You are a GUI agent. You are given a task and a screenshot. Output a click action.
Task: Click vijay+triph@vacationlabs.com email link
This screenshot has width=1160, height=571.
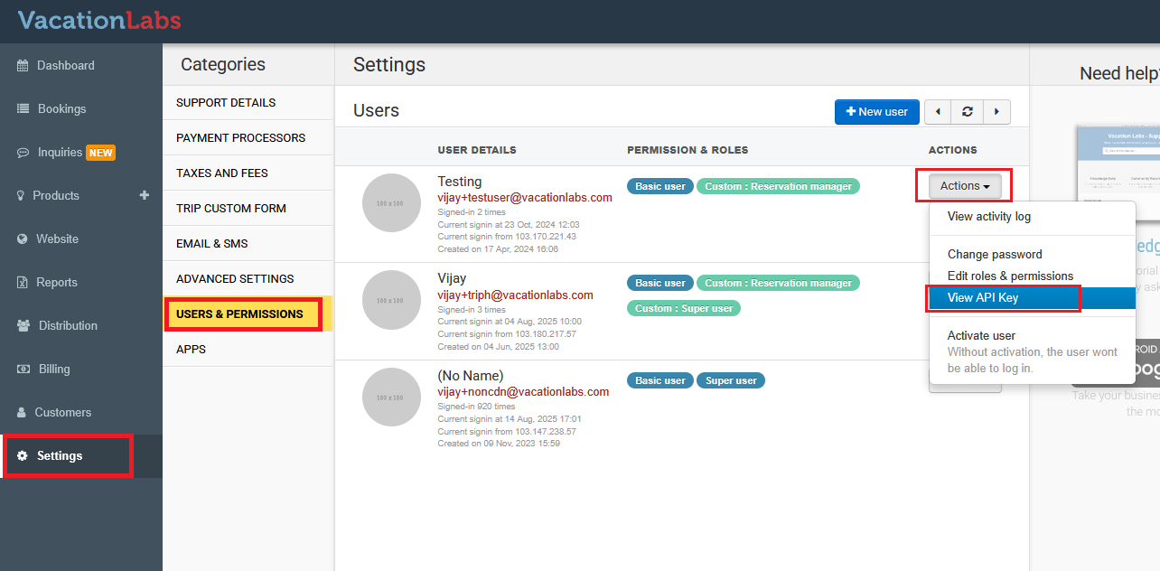(515, 295)
